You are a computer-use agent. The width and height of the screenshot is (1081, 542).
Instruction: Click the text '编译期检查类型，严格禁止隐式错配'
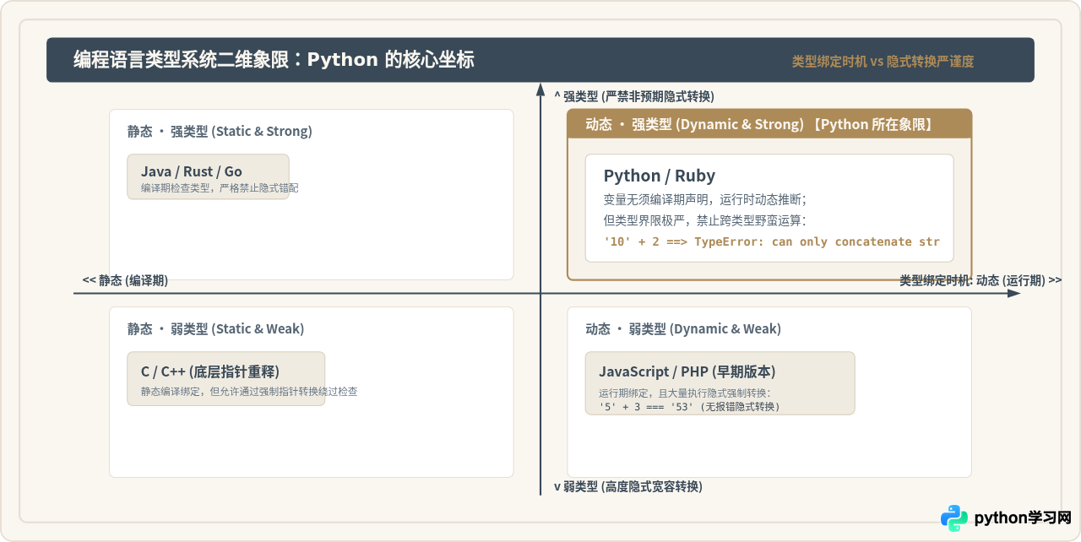220,188
